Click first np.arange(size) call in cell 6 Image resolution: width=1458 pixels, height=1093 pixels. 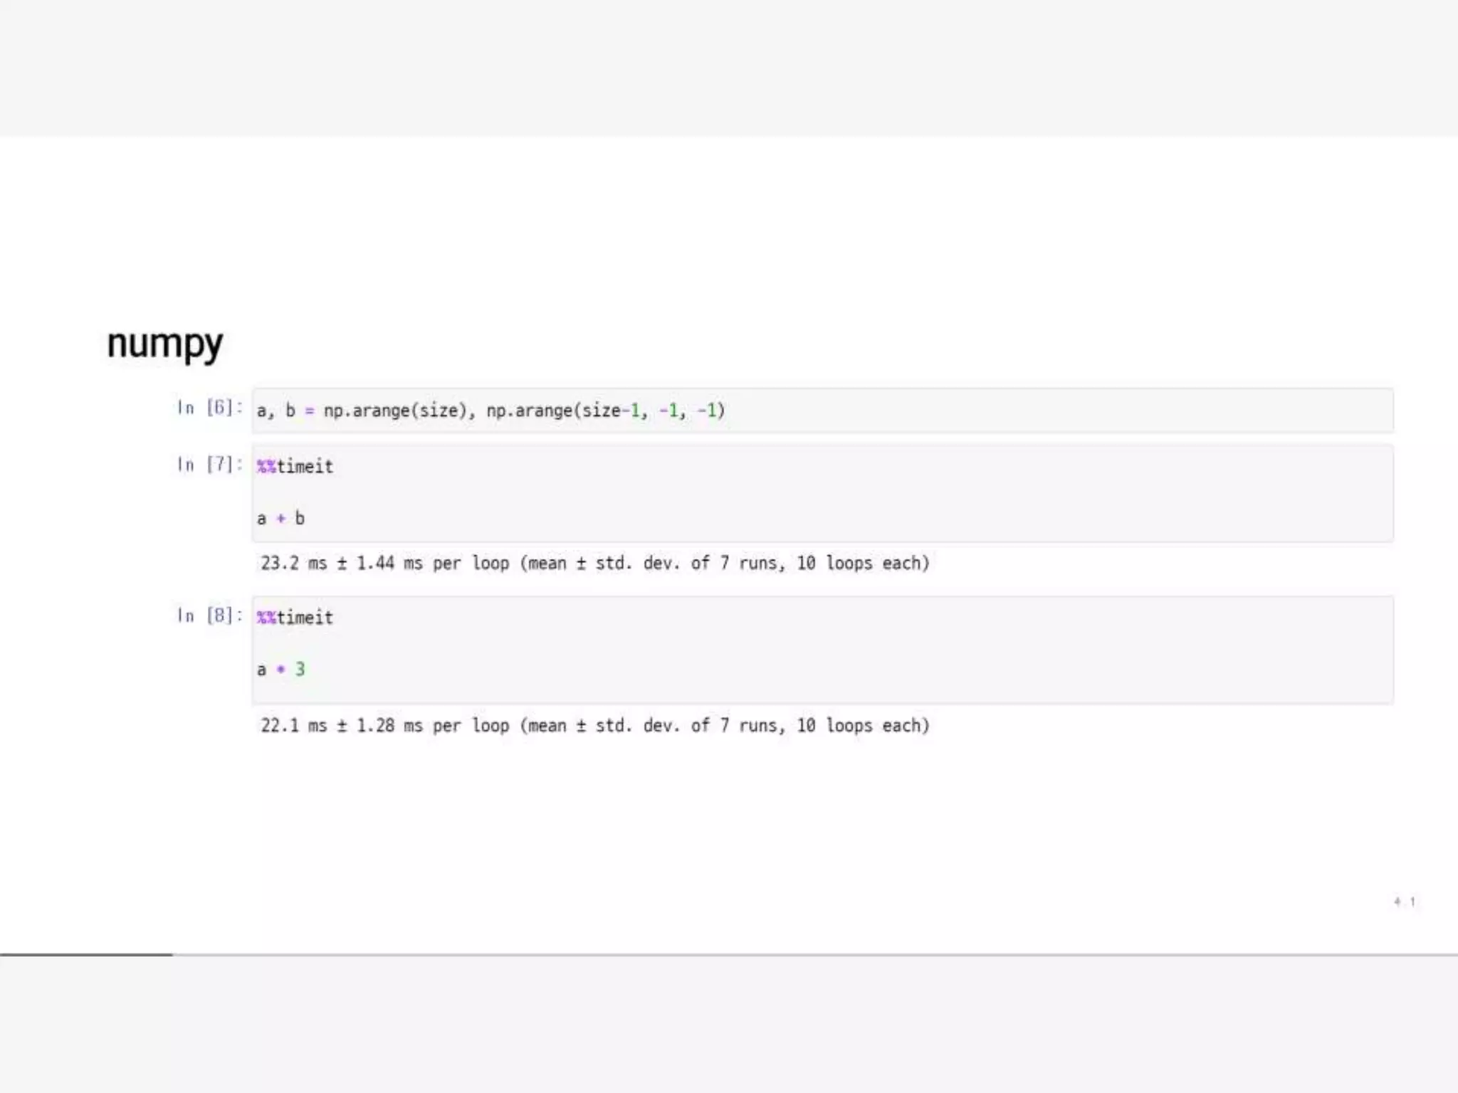tap(395, 411)
